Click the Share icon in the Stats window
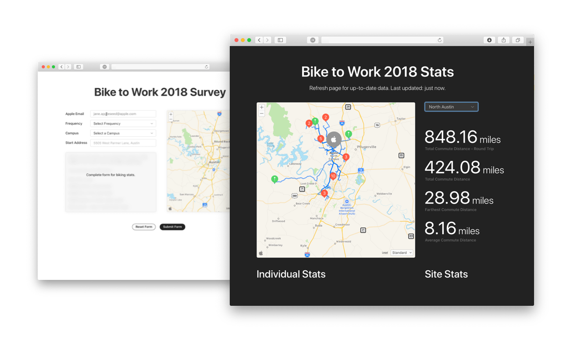 click(504, 40)
